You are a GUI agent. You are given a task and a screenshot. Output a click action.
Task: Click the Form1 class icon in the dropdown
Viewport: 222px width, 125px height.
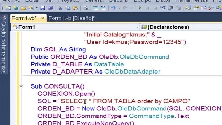(x=15, y=27)
